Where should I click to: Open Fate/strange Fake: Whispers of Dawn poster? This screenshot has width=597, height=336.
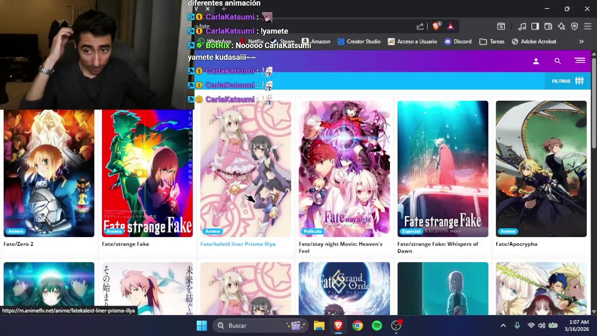443,169
